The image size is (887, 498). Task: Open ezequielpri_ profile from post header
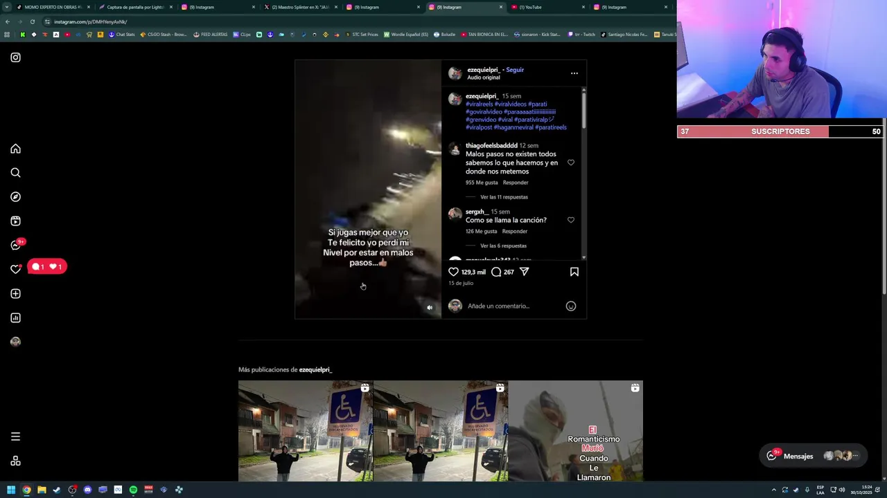click(483, 70)
